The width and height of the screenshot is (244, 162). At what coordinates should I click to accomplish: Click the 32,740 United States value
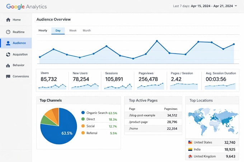pos(230,142)
